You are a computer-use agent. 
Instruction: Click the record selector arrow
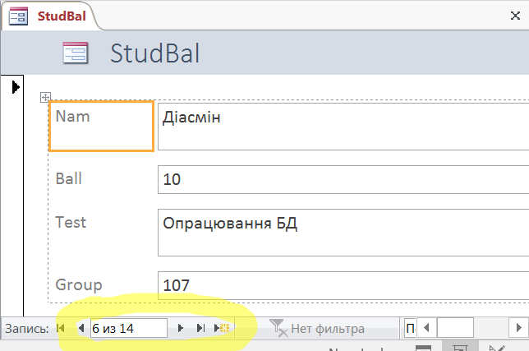(x=15, y=86)
